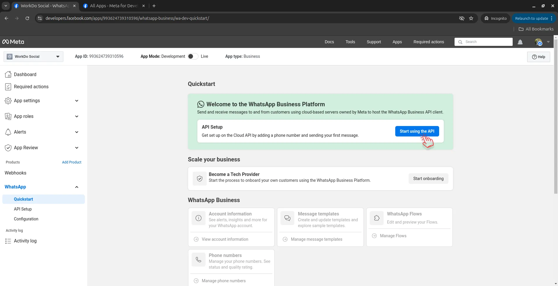Click the Start onboarding button
This screenshot has height=286, width=558.
(428, 179)
